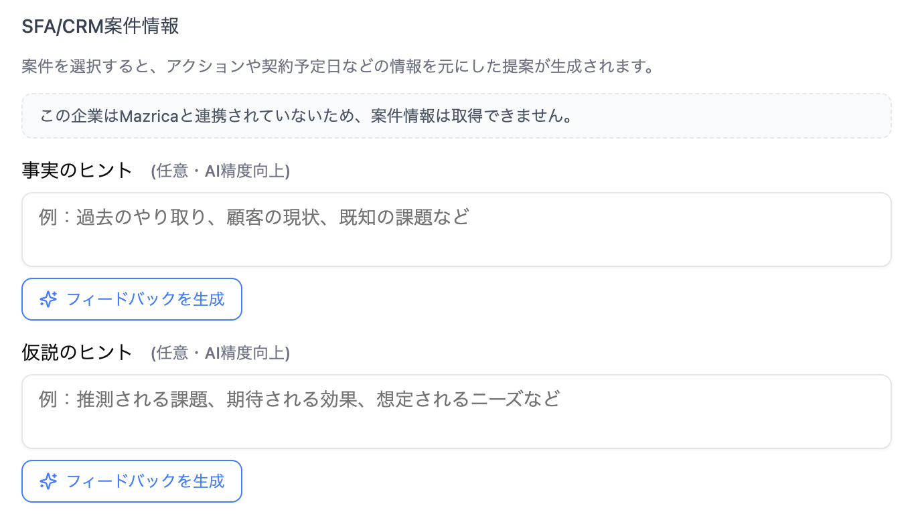Screen dimensions: 916x514
Task: Click the dashed border of the Mazrica notice
Action: point(455,96)
